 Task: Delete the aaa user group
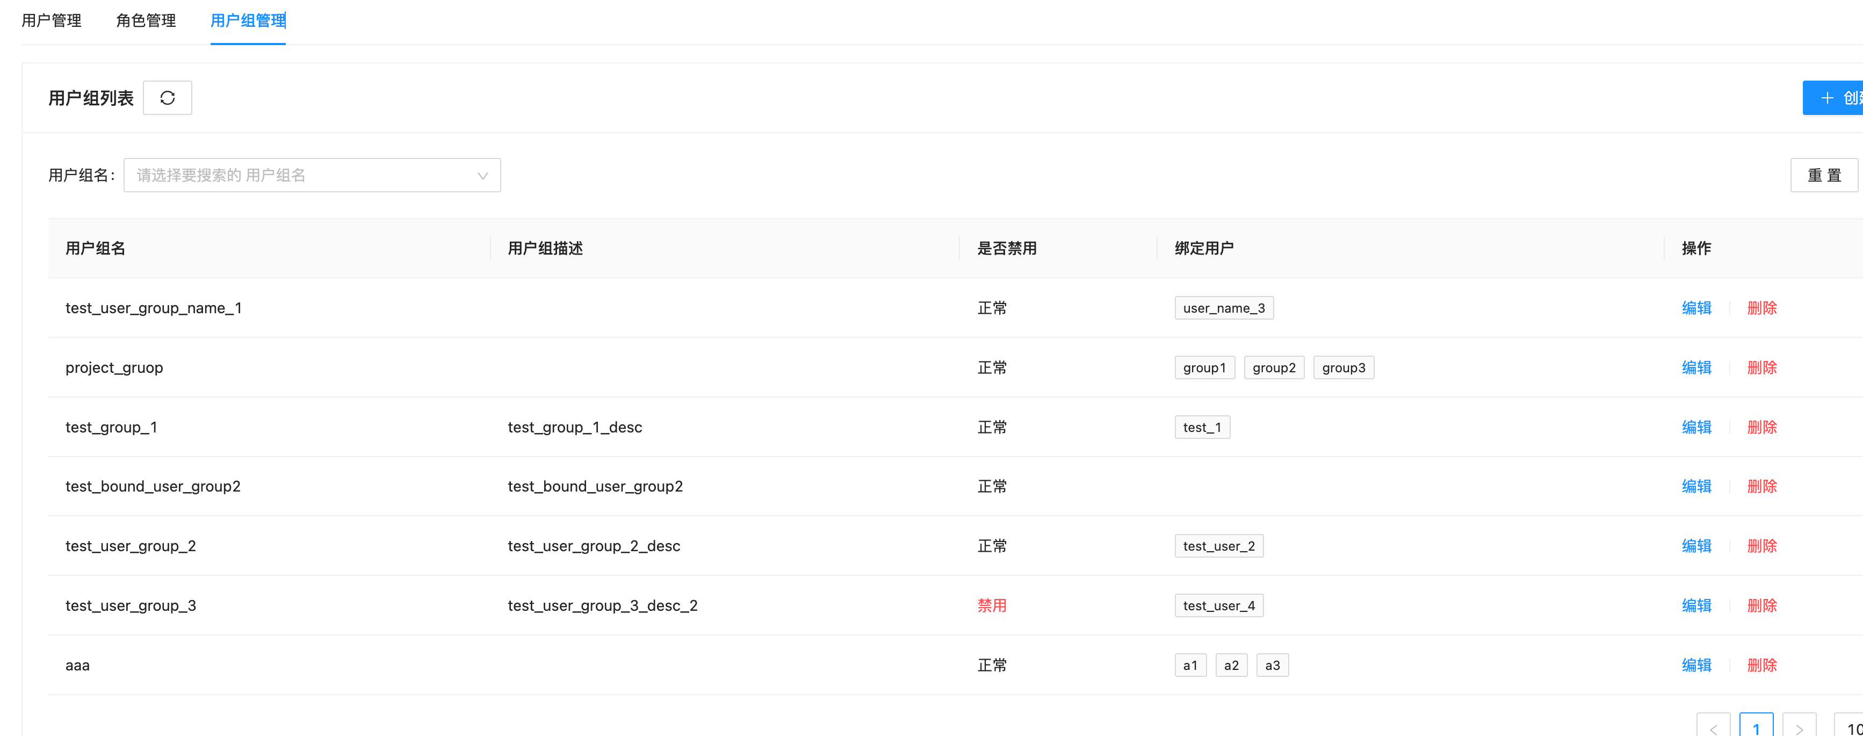(1762, 665)
